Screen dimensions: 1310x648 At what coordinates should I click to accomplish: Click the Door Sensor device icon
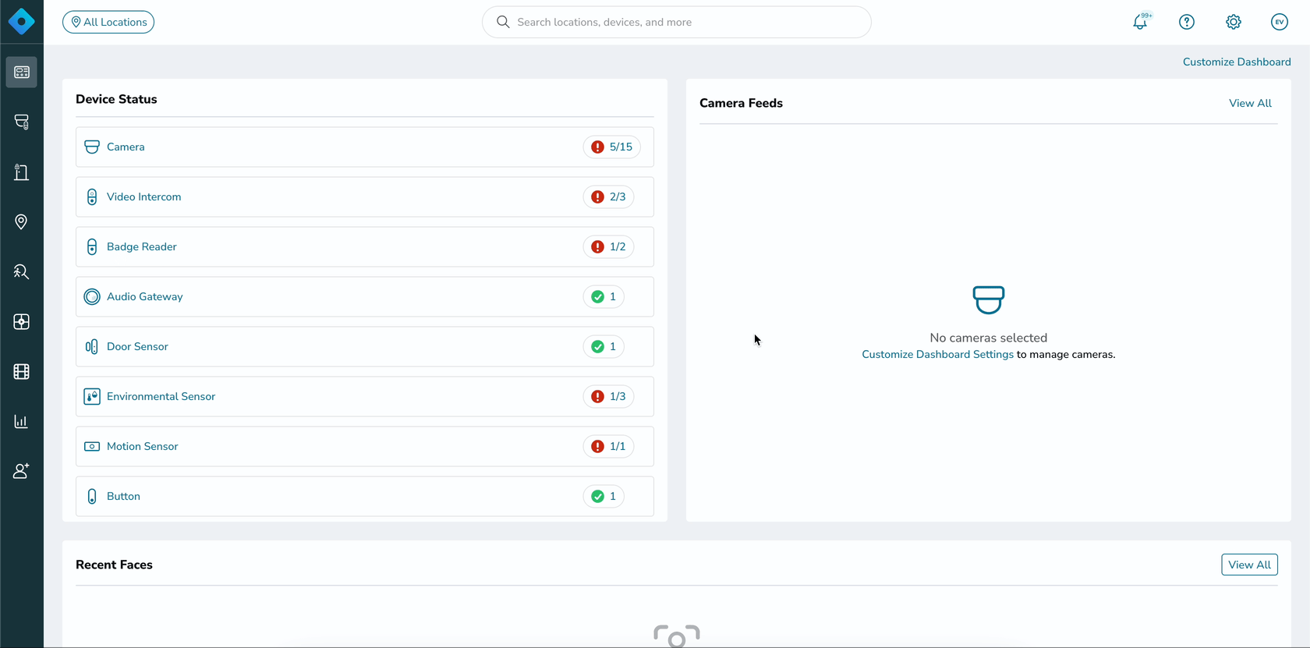(x=92, y=346)
